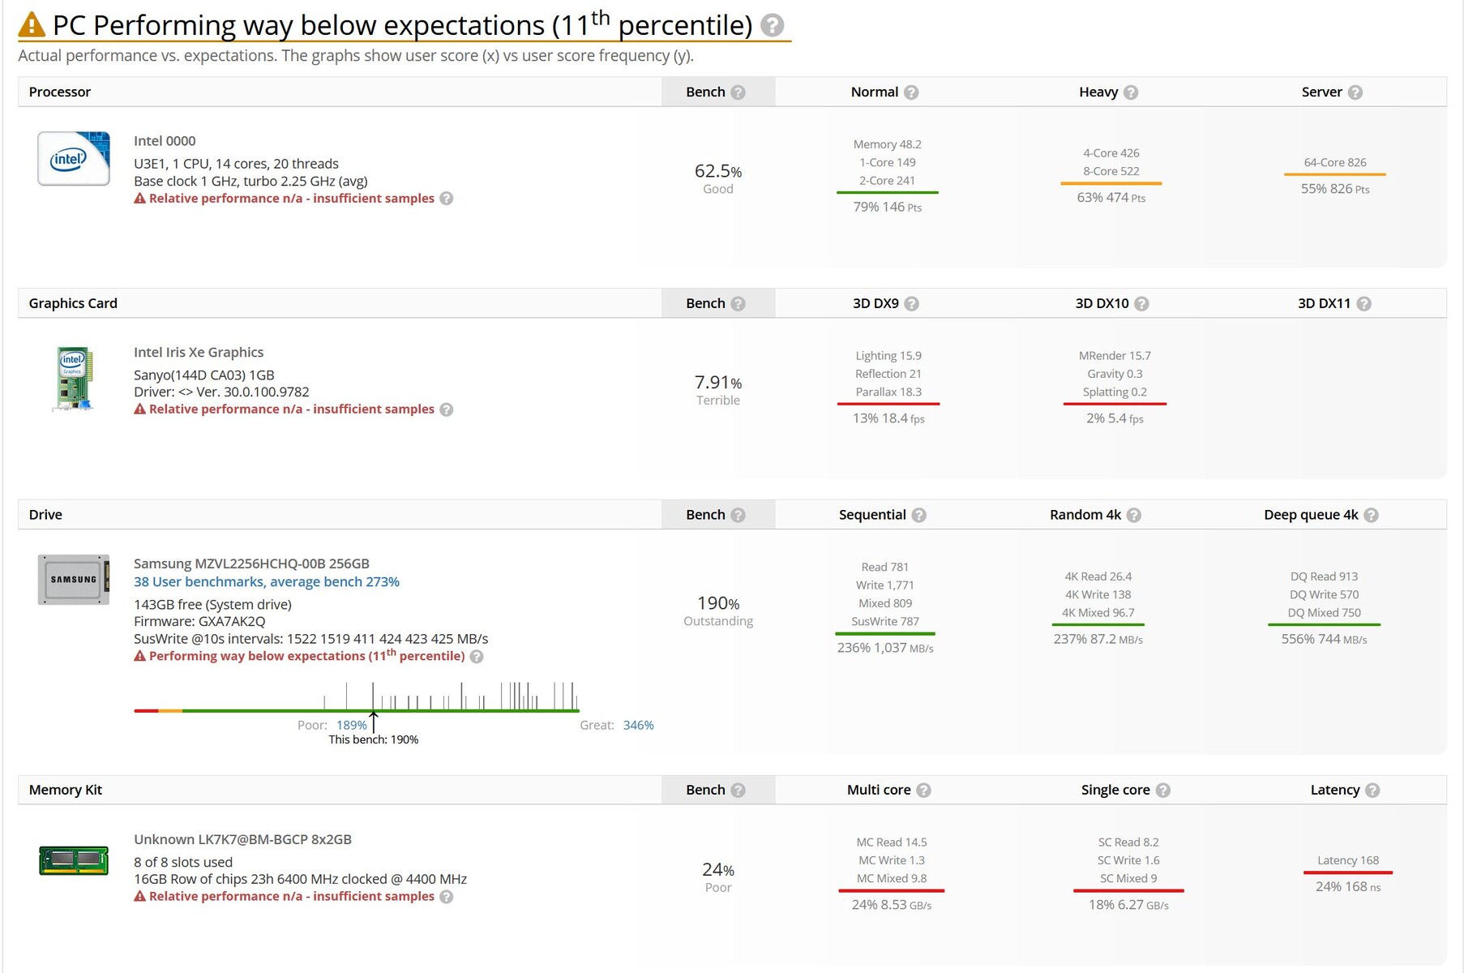The width and height of the screenshot is (1464, 973).
Task: Click the PC Performing way below expectations heading
Action: click(402, 26)
